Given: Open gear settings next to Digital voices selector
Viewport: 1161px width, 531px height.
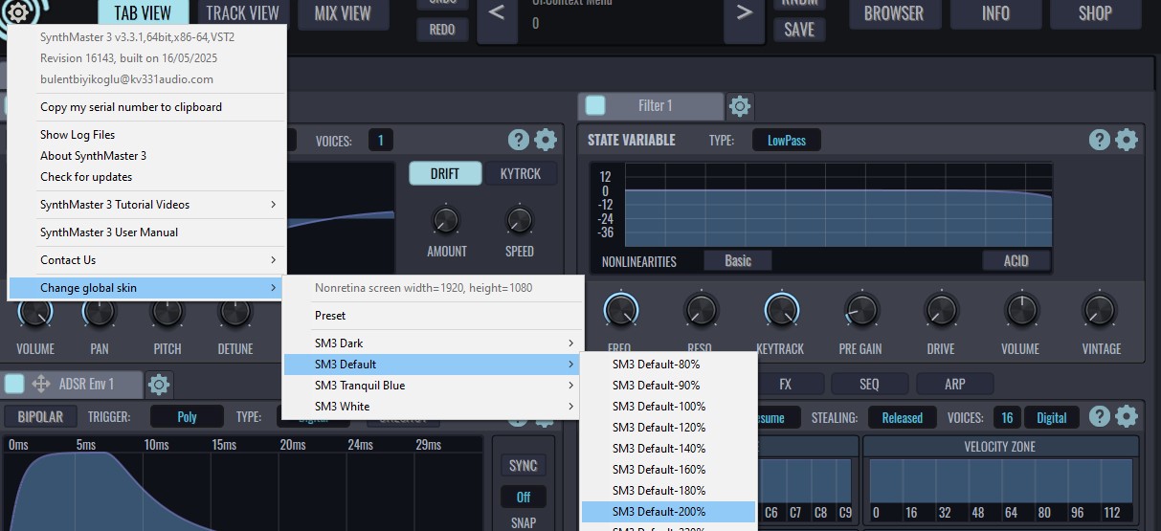Looking at the screenshot, I should (1127, 416).
